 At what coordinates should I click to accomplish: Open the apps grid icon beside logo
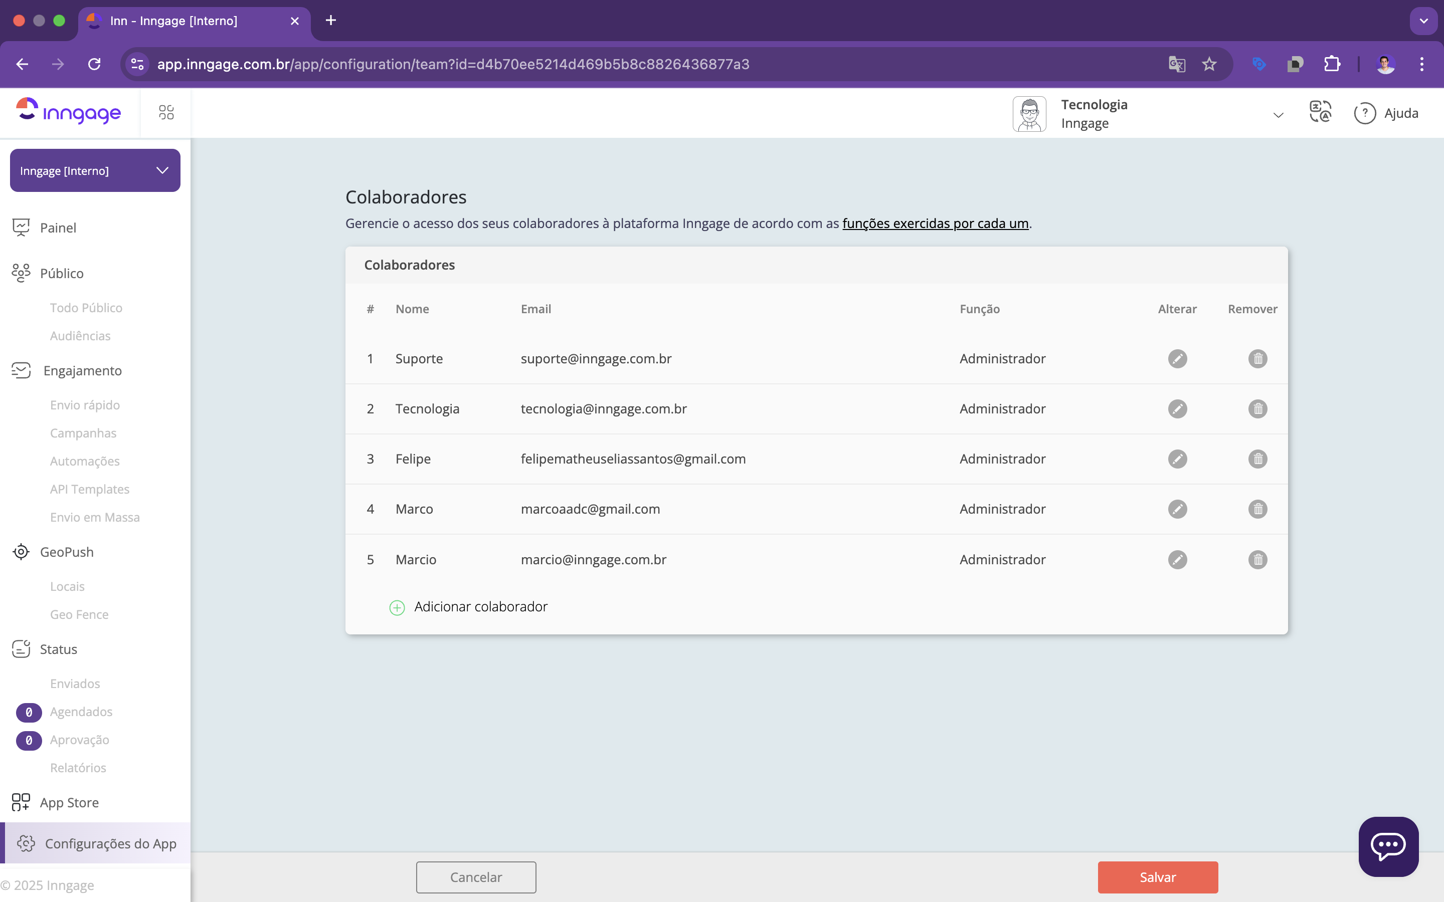166,112
